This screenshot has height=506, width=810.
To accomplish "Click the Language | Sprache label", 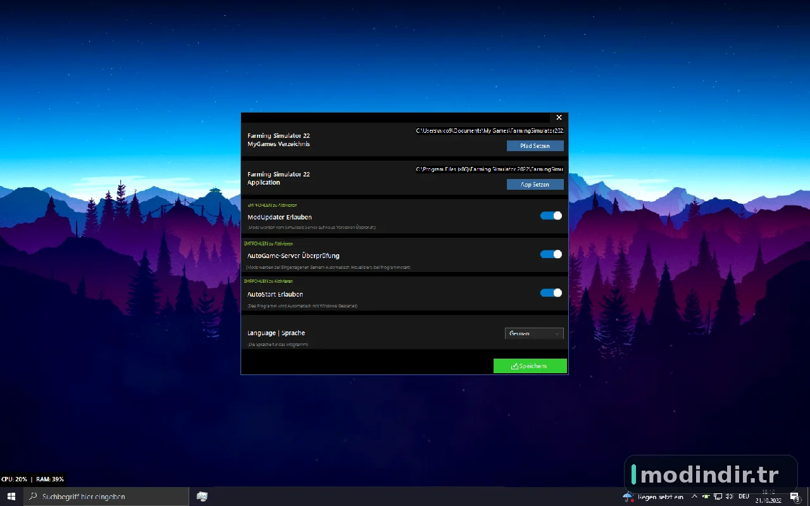I will coord(277,333).
